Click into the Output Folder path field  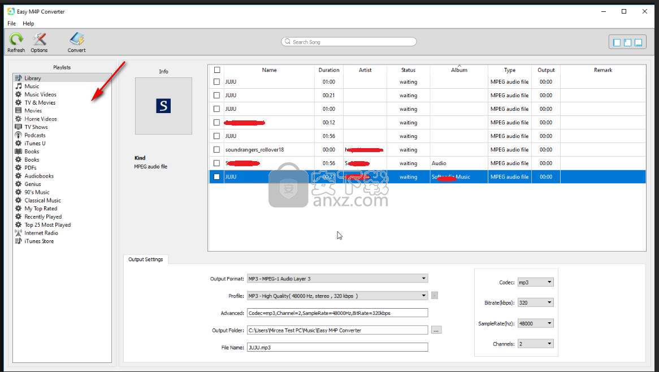337,330
